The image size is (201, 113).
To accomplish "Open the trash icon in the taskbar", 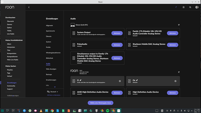I will (x=162, y=111).
